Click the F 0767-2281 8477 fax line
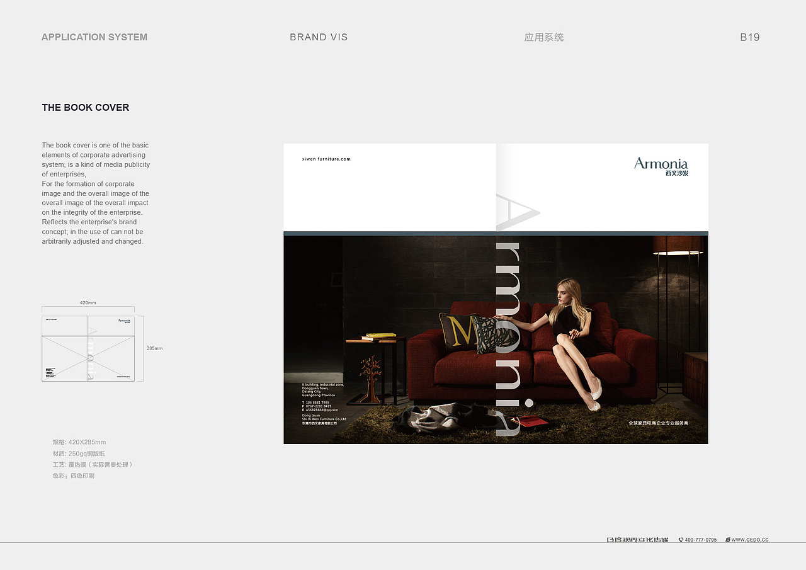 click(x=317, y=406)
